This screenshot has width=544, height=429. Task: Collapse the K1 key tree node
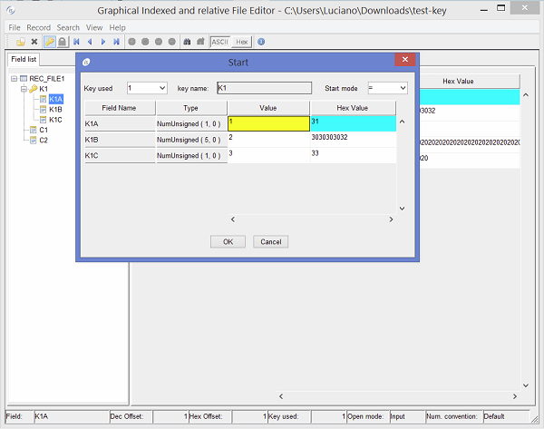(24, 89)
